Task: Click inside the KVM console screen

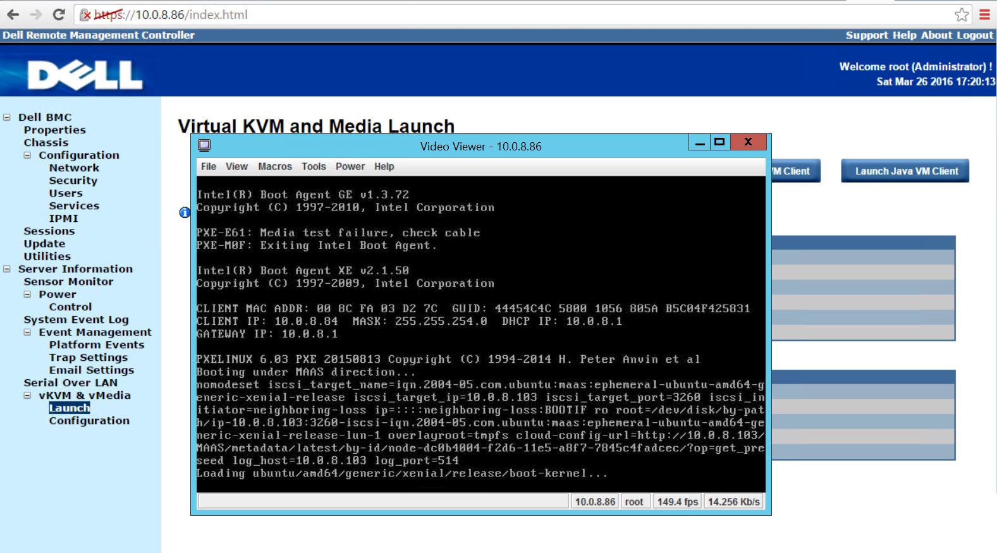Action: 480,334
